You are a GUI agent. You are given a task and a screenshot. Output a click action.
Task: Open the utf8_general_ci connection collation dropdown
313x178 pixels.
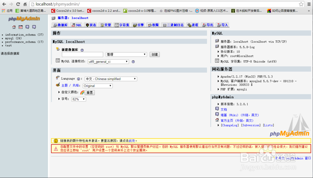108,62
